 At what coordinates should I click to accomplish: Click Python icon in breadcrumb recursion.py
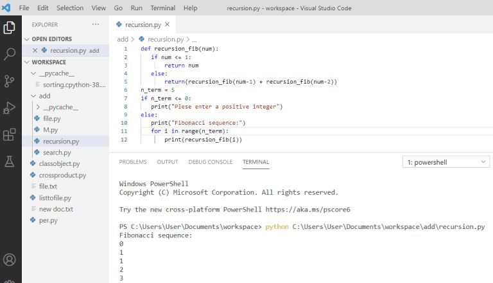[141, 39]
